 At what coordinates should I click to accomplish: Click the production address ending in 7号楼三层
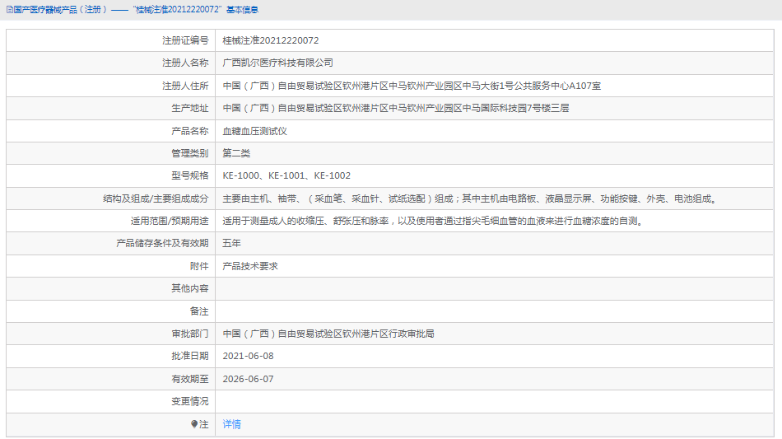tap(395, 108)
